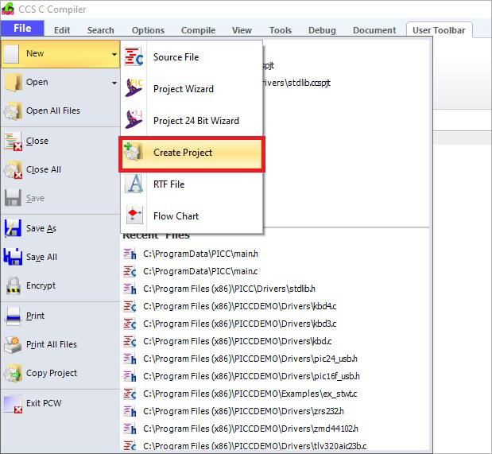
Task: Click the Print All Files icon
Action: pos(14,344)
